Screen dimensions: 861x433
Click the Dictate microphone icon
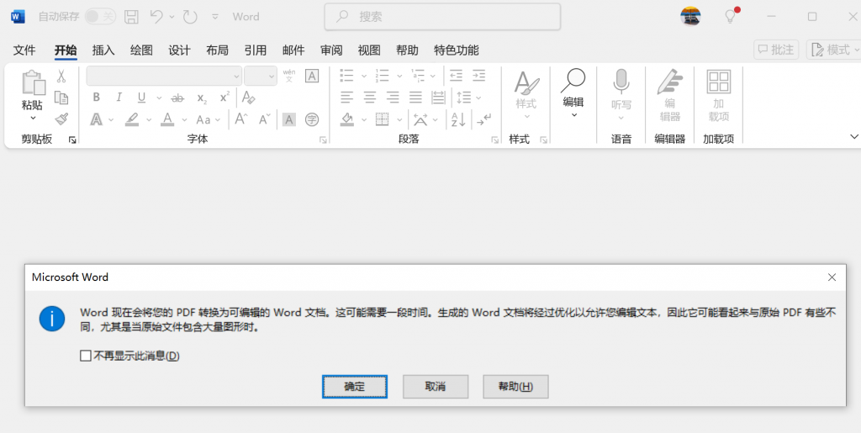(x=621, y=82)
